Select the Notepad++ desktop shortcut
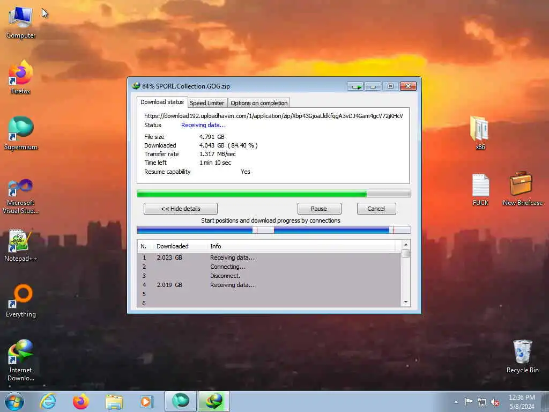Screen dimensions: 549x412 [x=21, y=245]
